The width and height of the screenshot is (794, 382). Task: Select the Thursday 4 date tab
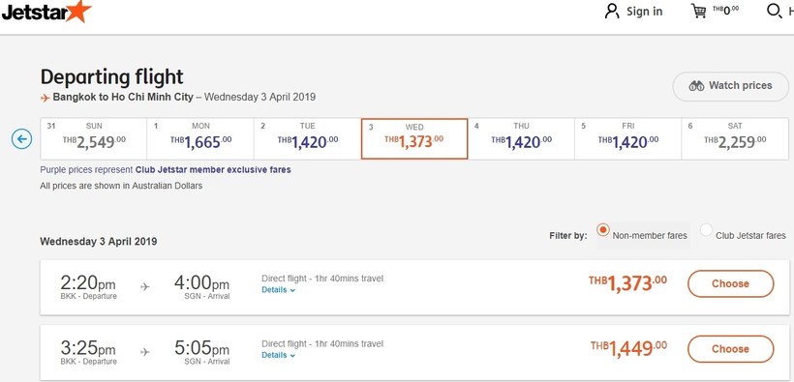[x=521, y=138]
